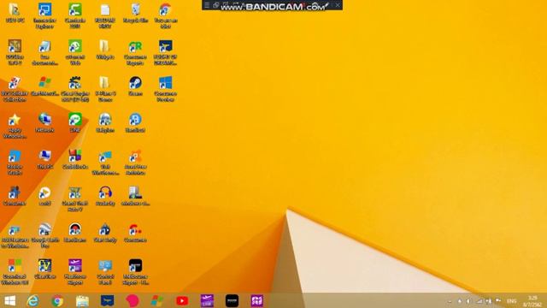Launch the Code::Blocks colored-blocks shortcut

[x=75, y=156]
